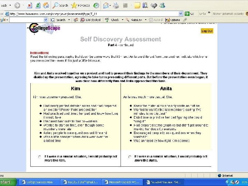This screenshot has height=186, width=248.
Task: Click the Go button
Action: click(189, 14)
